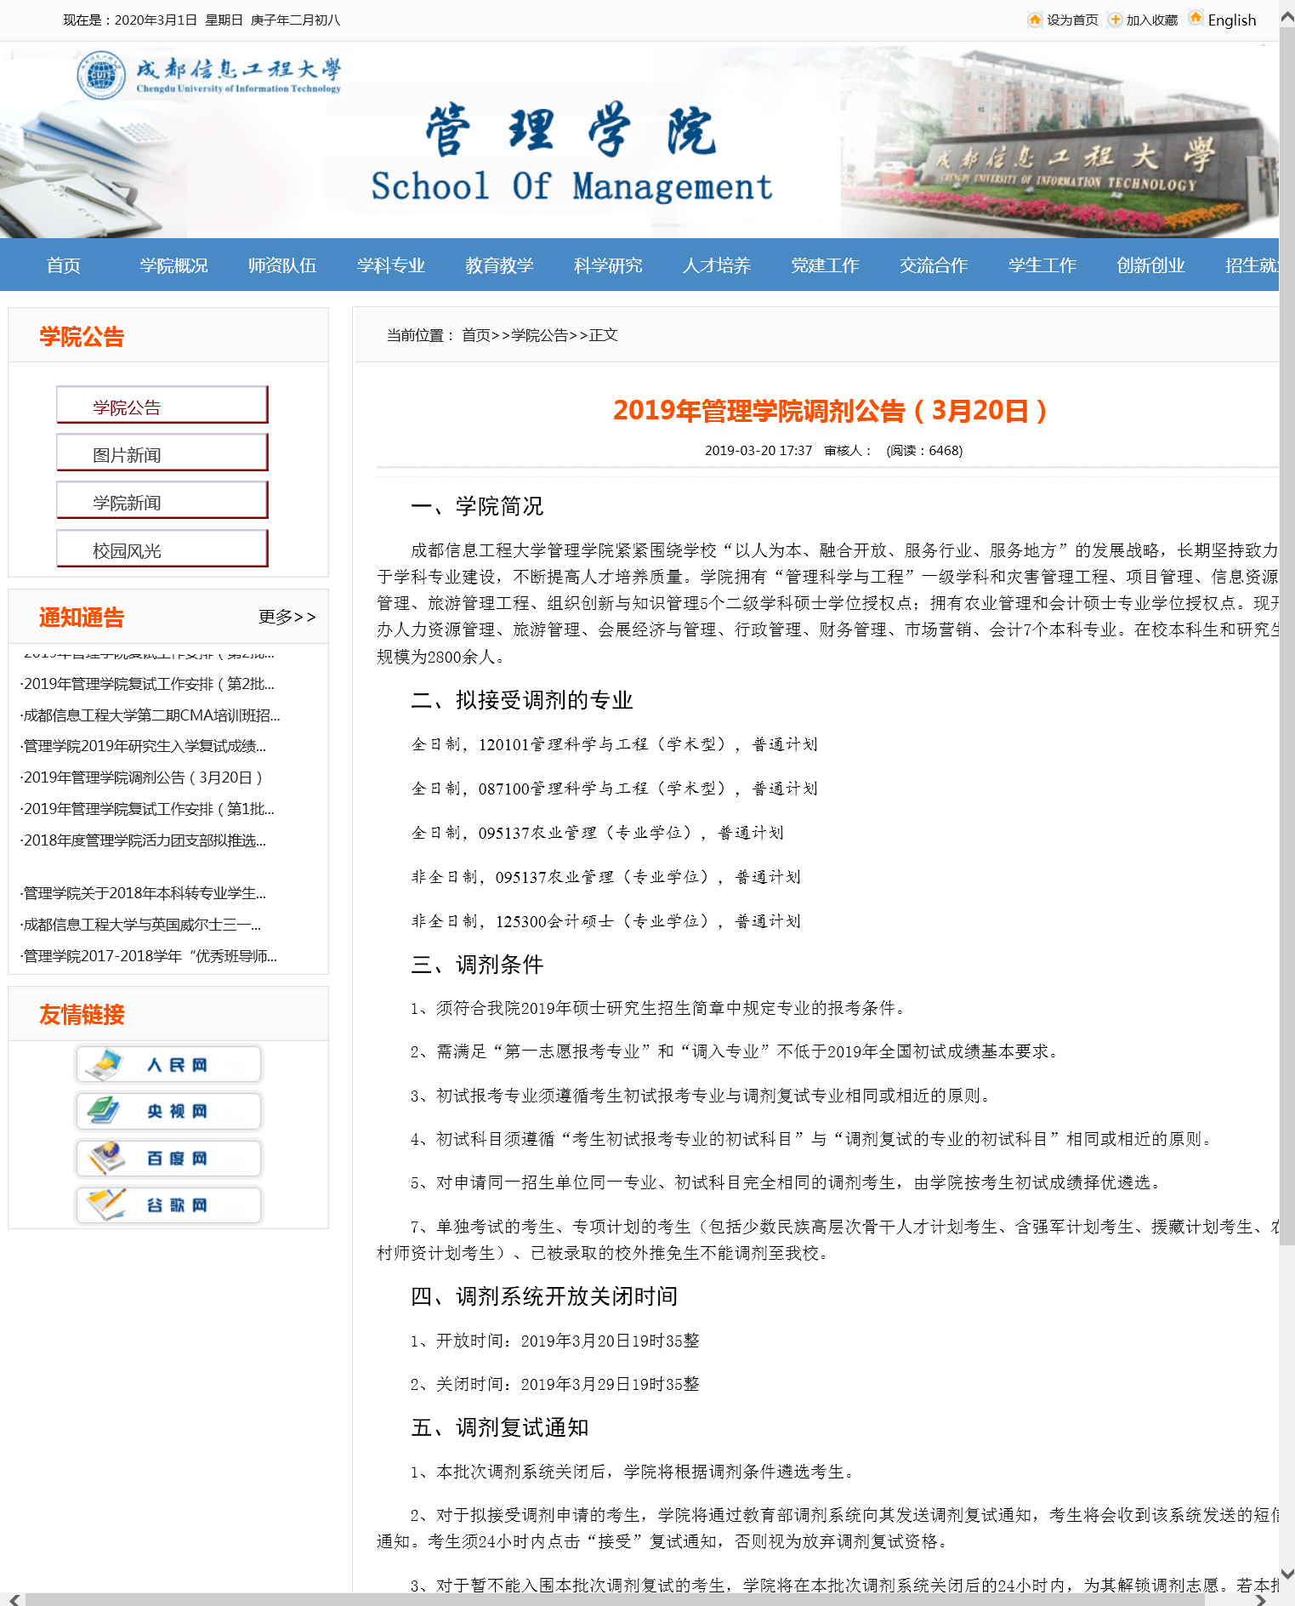Click 学院公告 in breadcrumb path

pos(540,335)
